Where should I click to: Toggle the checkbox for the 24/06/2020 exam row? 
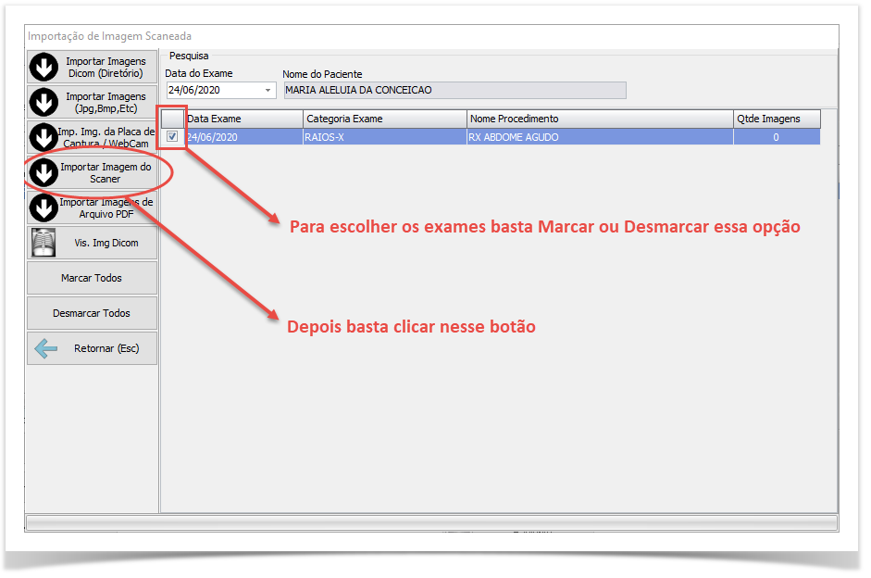click(172, 137)
